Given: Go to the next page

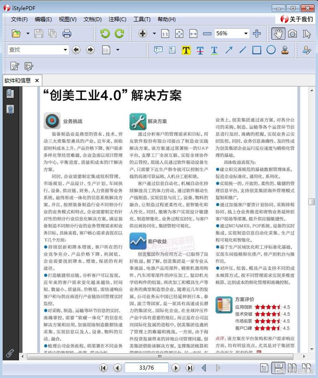Looking at the screenshot, I should (x=175, y=368).
